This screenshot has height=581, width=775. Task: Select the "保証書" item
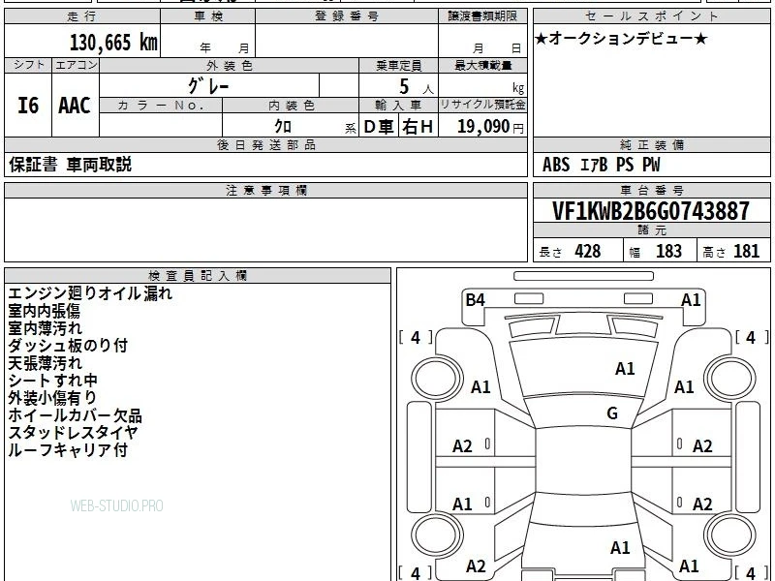(33, 165)
